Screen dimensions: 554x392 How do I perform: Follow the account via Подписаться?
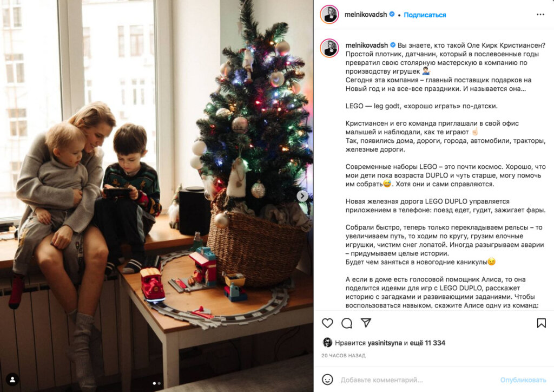coord(425,15)
